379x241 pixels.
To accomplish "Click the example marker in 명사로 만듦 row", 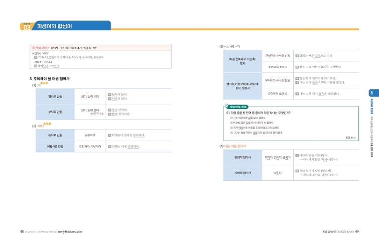I will point(110,94).
